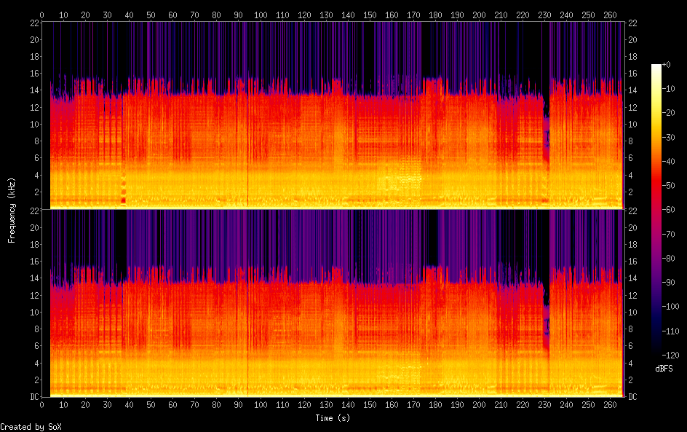Screen dimensions: 687x432
Task: Click the brightest top of the color scale bar
Action: [x=656, y=66]
